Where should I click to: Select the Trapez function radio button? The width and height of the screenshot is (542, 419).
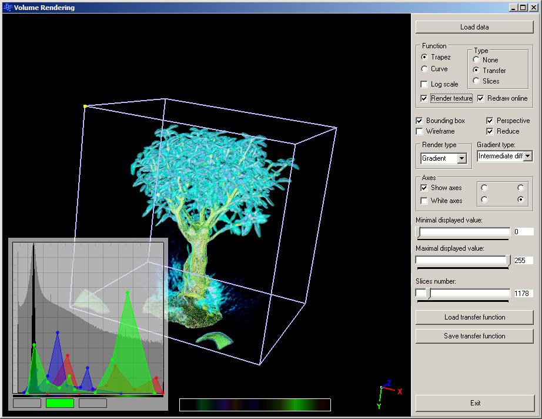424,57
